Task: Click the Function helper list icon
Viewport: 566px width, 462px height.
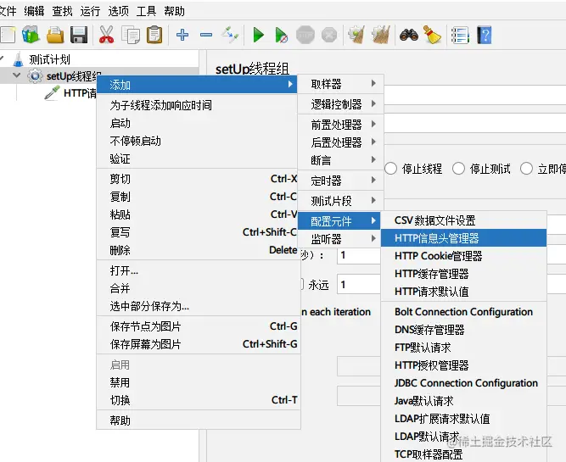Action: [460, 35]
